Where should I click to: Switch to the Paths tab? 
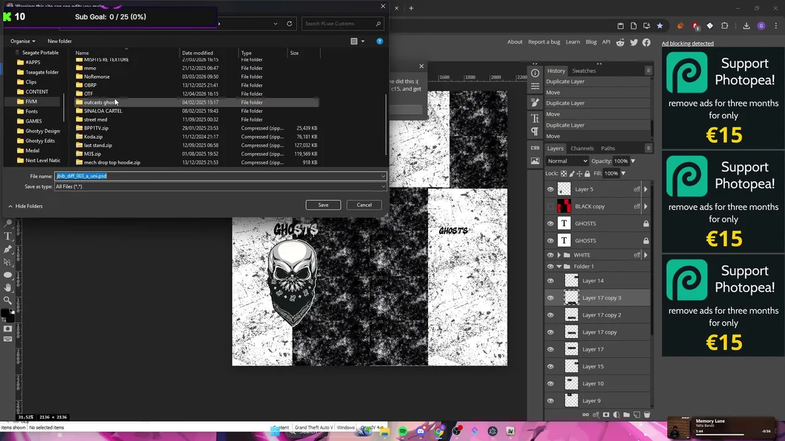point(608,148)
